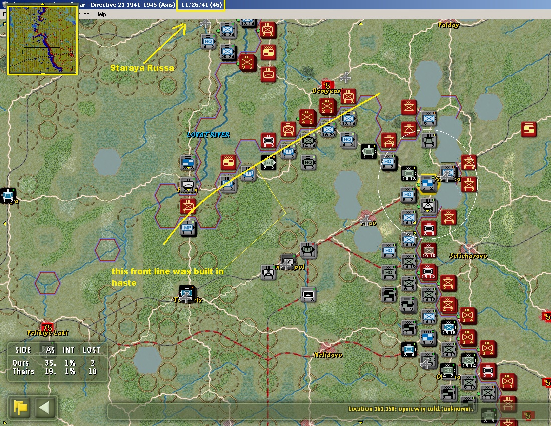Click the Velikiye Luki objective flag marked 75

(x=47, y=327)
